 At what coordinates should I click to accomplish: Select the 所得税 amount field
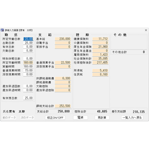pos(100,70)
